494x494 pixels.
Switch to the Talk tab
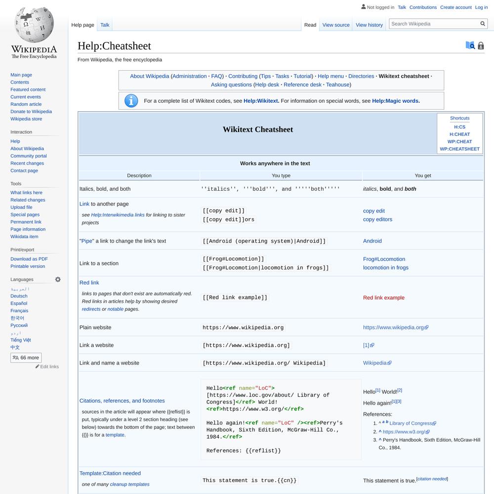click(105, 25)
